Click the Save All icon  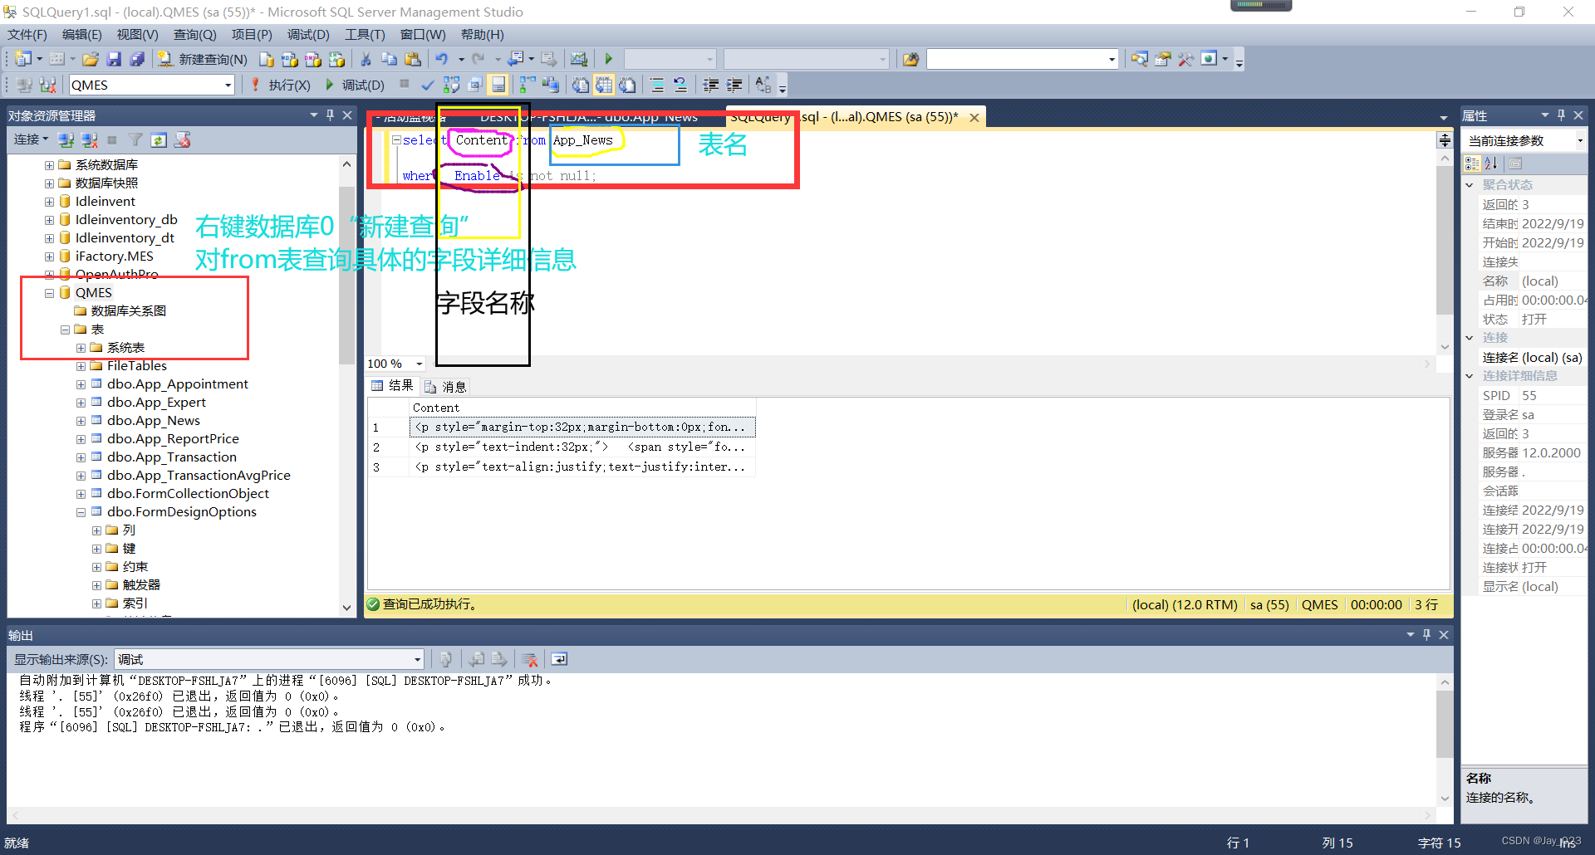pos(137,59)
